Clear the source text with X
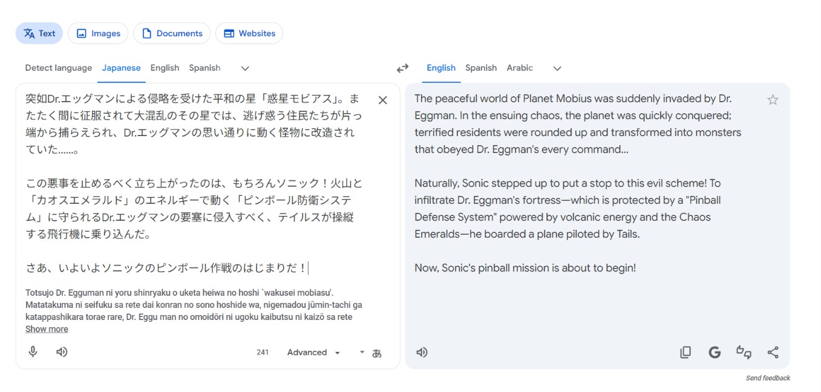The image size is (821, 392). click(x=382, y=100)
